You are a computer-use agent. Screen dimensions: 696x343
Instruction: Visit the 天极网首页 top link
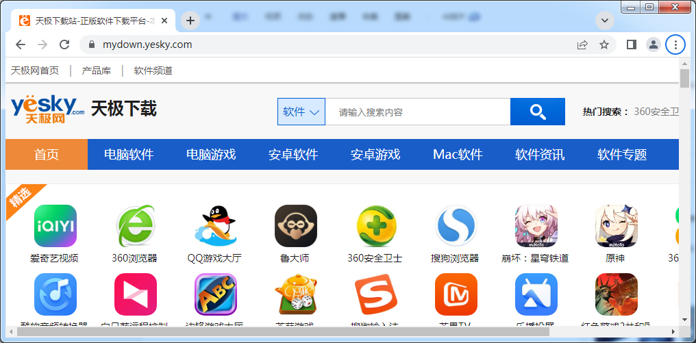(35, 71)
